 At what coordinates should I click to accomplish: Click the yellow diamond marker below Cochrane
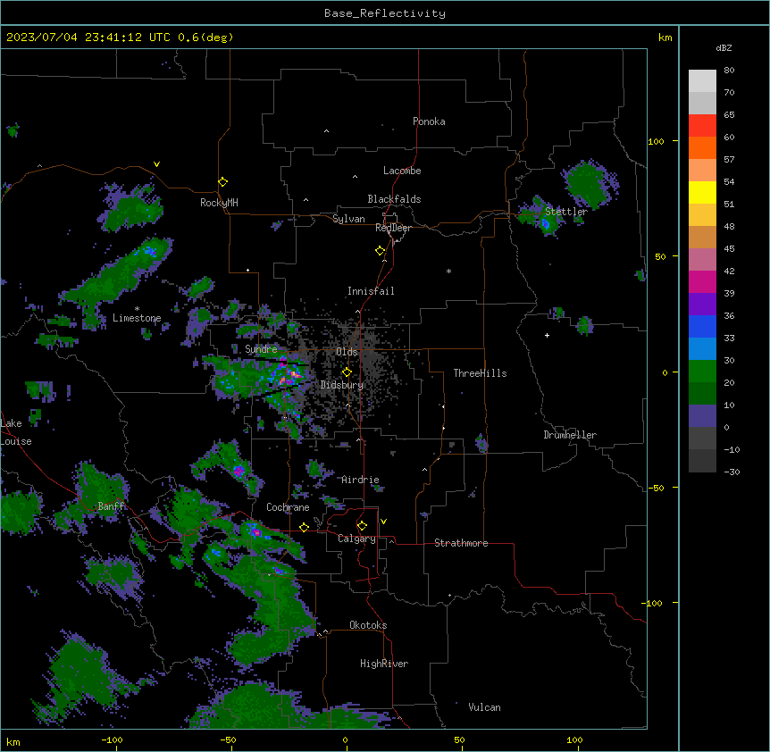tap(304, 527)
